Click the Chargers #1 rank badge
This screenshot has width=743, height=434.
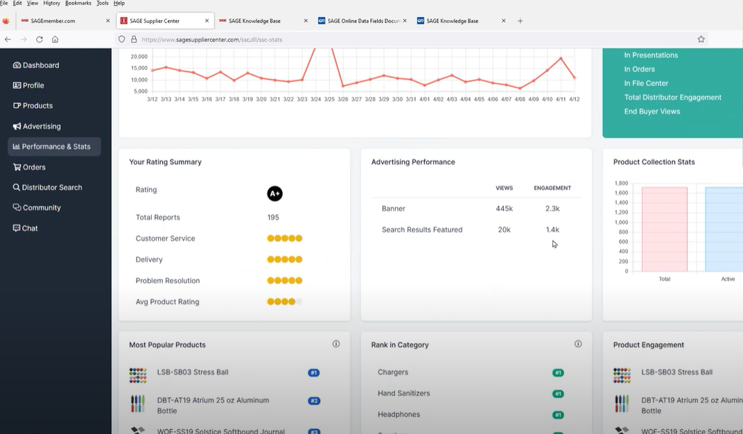click(558, 373)
